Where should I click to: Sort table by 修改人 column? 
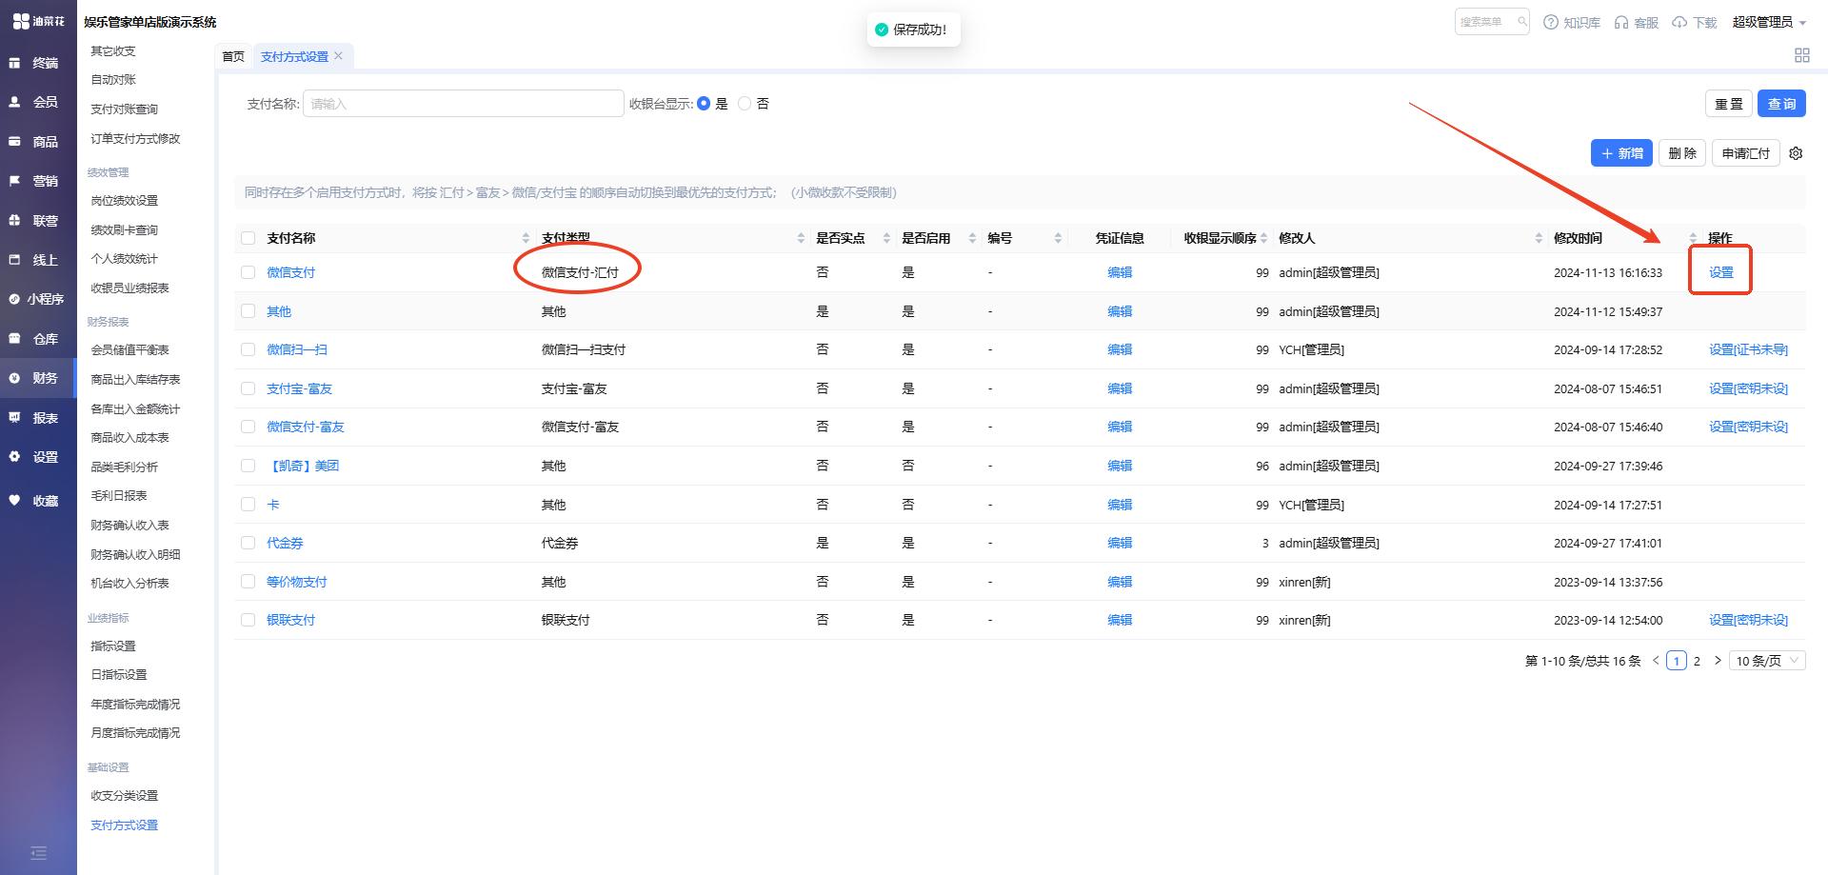pos(1539,238)
